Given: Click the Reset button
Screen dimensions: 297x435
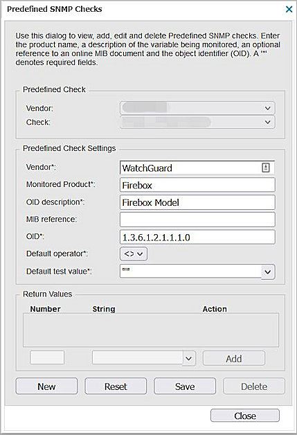Looking at the screenshot, I should [x=116, y=387].
